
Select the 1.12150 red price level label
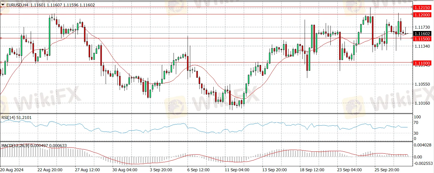(x=423, y=7)
